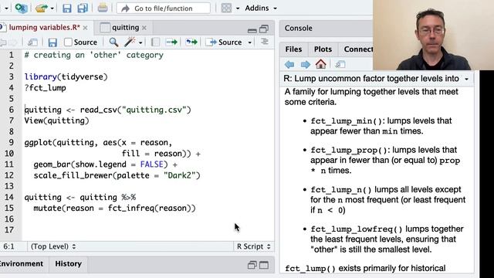494x278 pixels.
Task: Click the help home icon
Action: click(x=321, y=64)
